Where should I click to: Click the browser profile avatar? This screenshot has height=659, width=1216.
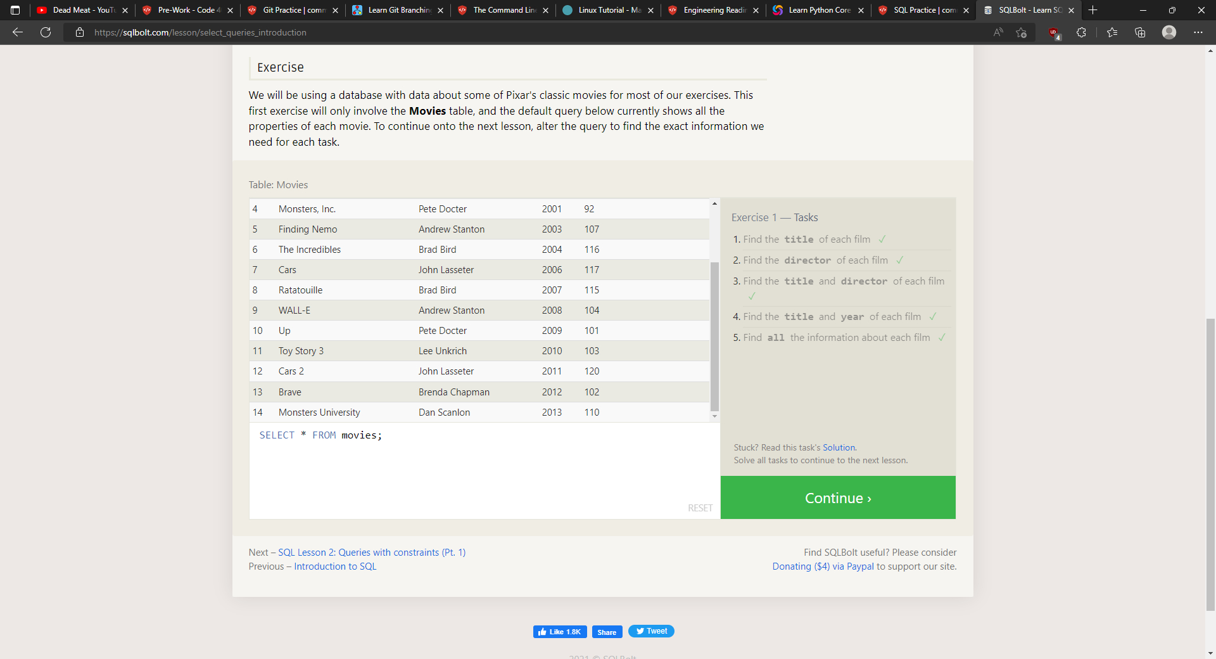(1169, 32)
